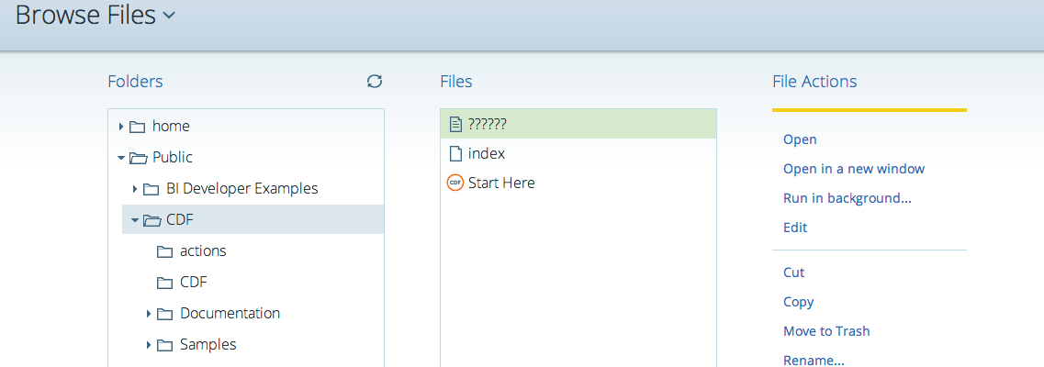This screenshot has width=1044, height=367.
Task: Click Move to Trash
Action: [827, 331]
